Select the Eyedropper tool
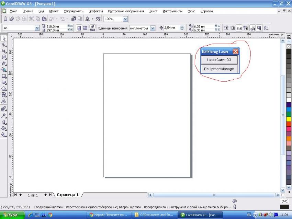292x219 pixels. pyautogui.click(x=4, y=115)
